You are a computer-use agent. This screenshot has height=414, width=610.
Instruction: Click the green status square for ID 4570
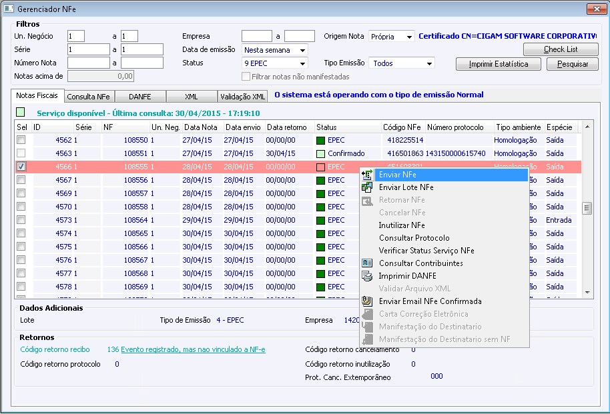point(320,207)
